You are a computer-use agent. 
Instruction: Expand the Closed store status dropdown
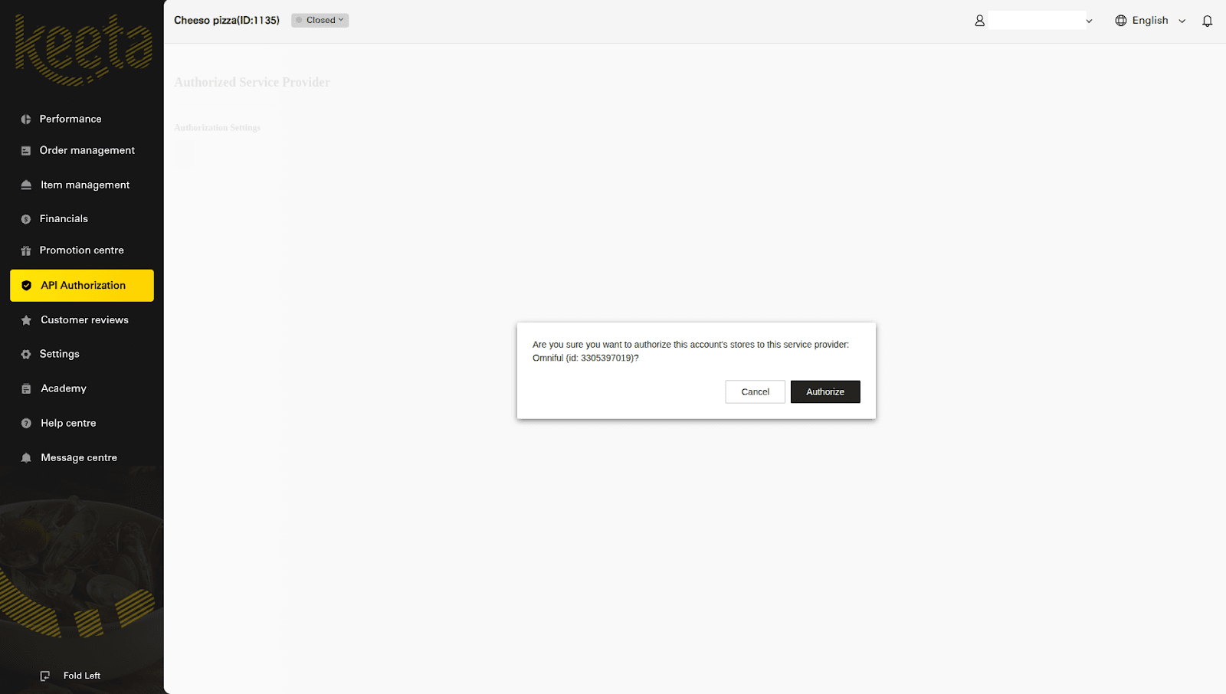[320, 21]
